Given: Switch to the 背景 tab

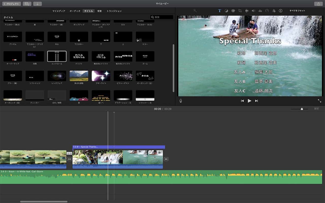Looking at the screenshot, I should pyautogui.click(x=100, y=11).
